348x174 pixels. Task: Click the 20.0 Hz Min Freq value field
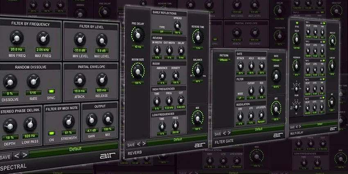(x=17, y=49)
